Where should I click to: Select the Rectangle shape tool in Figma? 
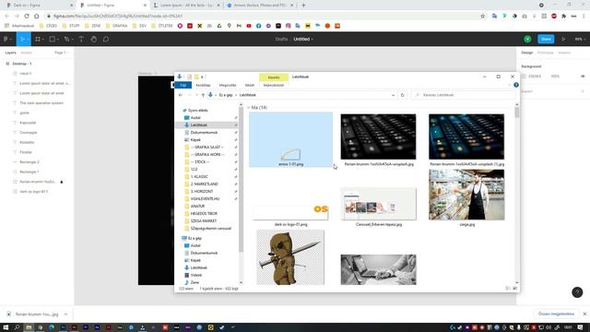coord(53,39)
